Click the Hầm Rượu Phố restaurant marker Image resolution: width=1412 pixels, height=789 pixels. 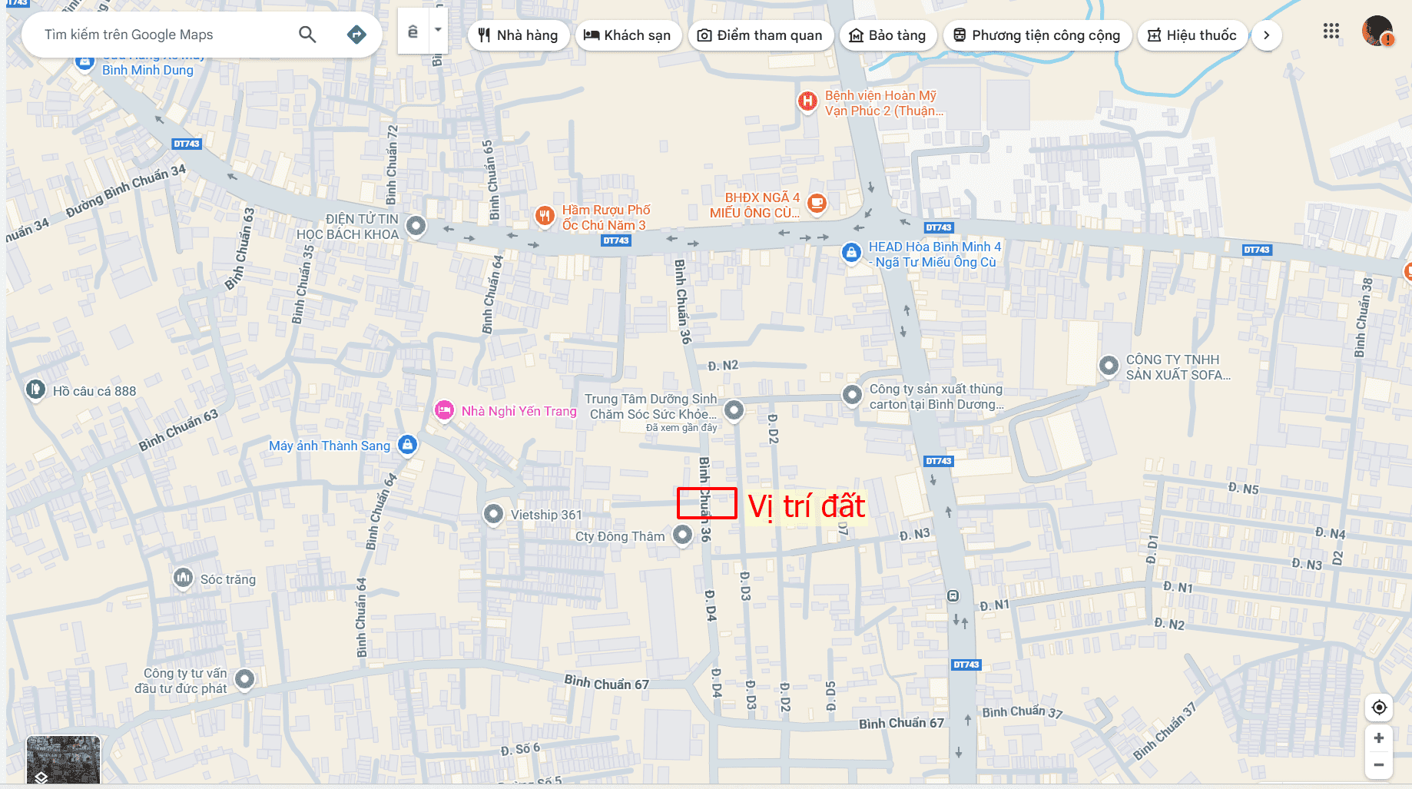(545, 215)
